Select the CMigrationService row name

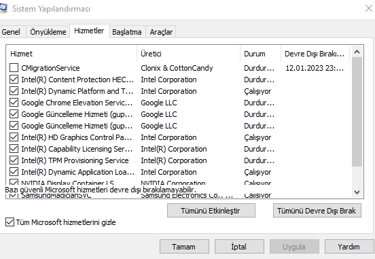pos(50,68)
